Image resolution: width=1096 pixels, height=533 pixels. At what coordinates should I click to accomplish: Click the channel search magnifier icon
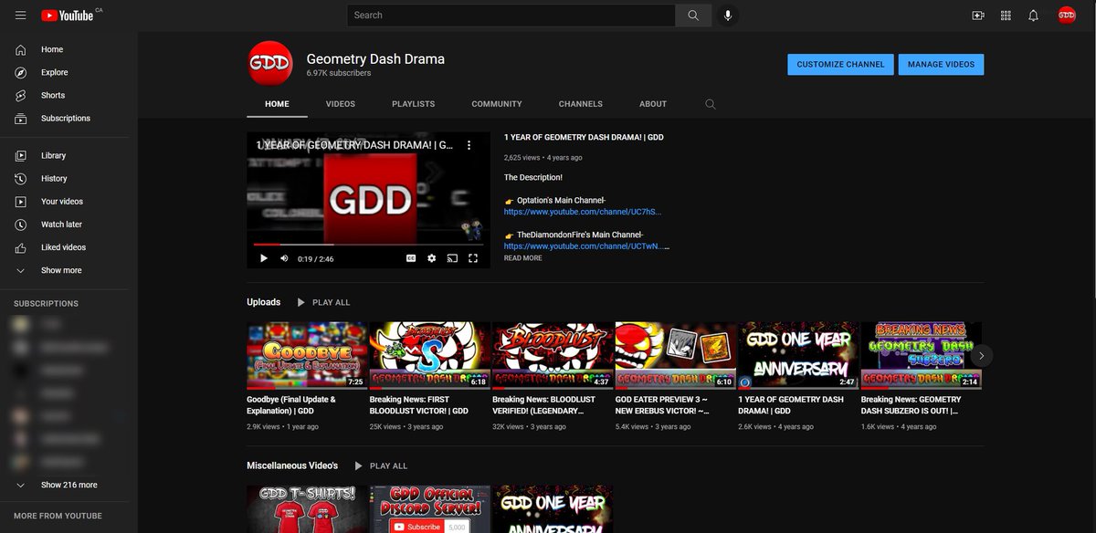(711, 104)
